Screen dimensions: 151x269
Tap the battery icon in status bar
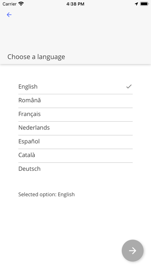point(144,4)
